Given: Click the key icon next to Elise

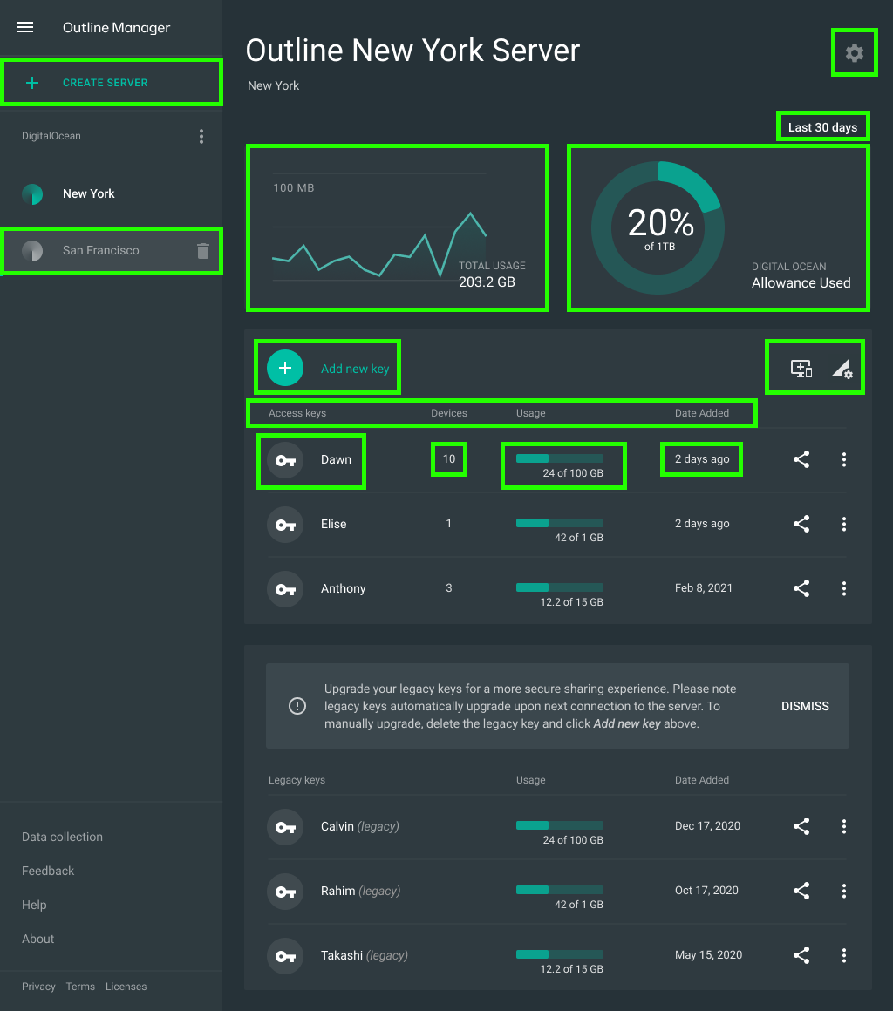Looking at the screenshot, I should [x=285, y=524].
